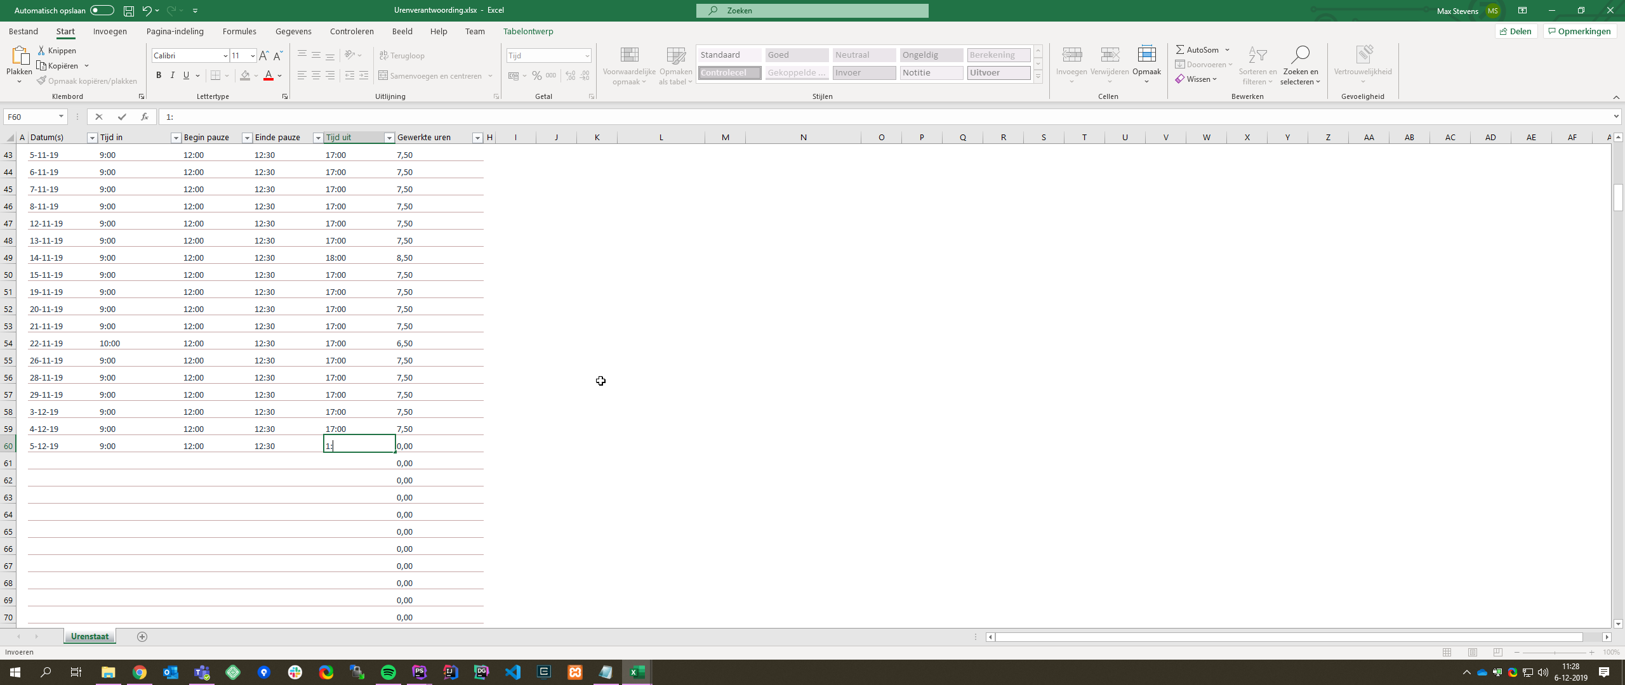Toggle Underline formatting button

pos(186,75)
